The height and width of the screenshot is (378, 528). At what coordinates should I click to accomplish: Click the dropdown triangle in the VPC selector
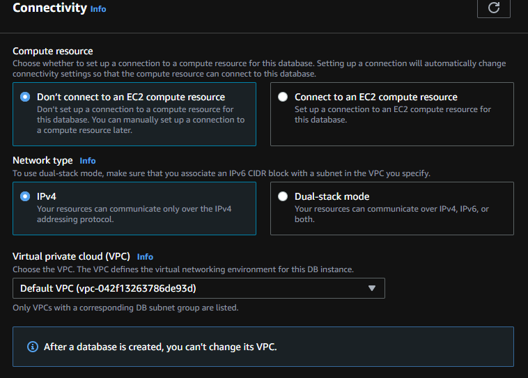(371, 288)
